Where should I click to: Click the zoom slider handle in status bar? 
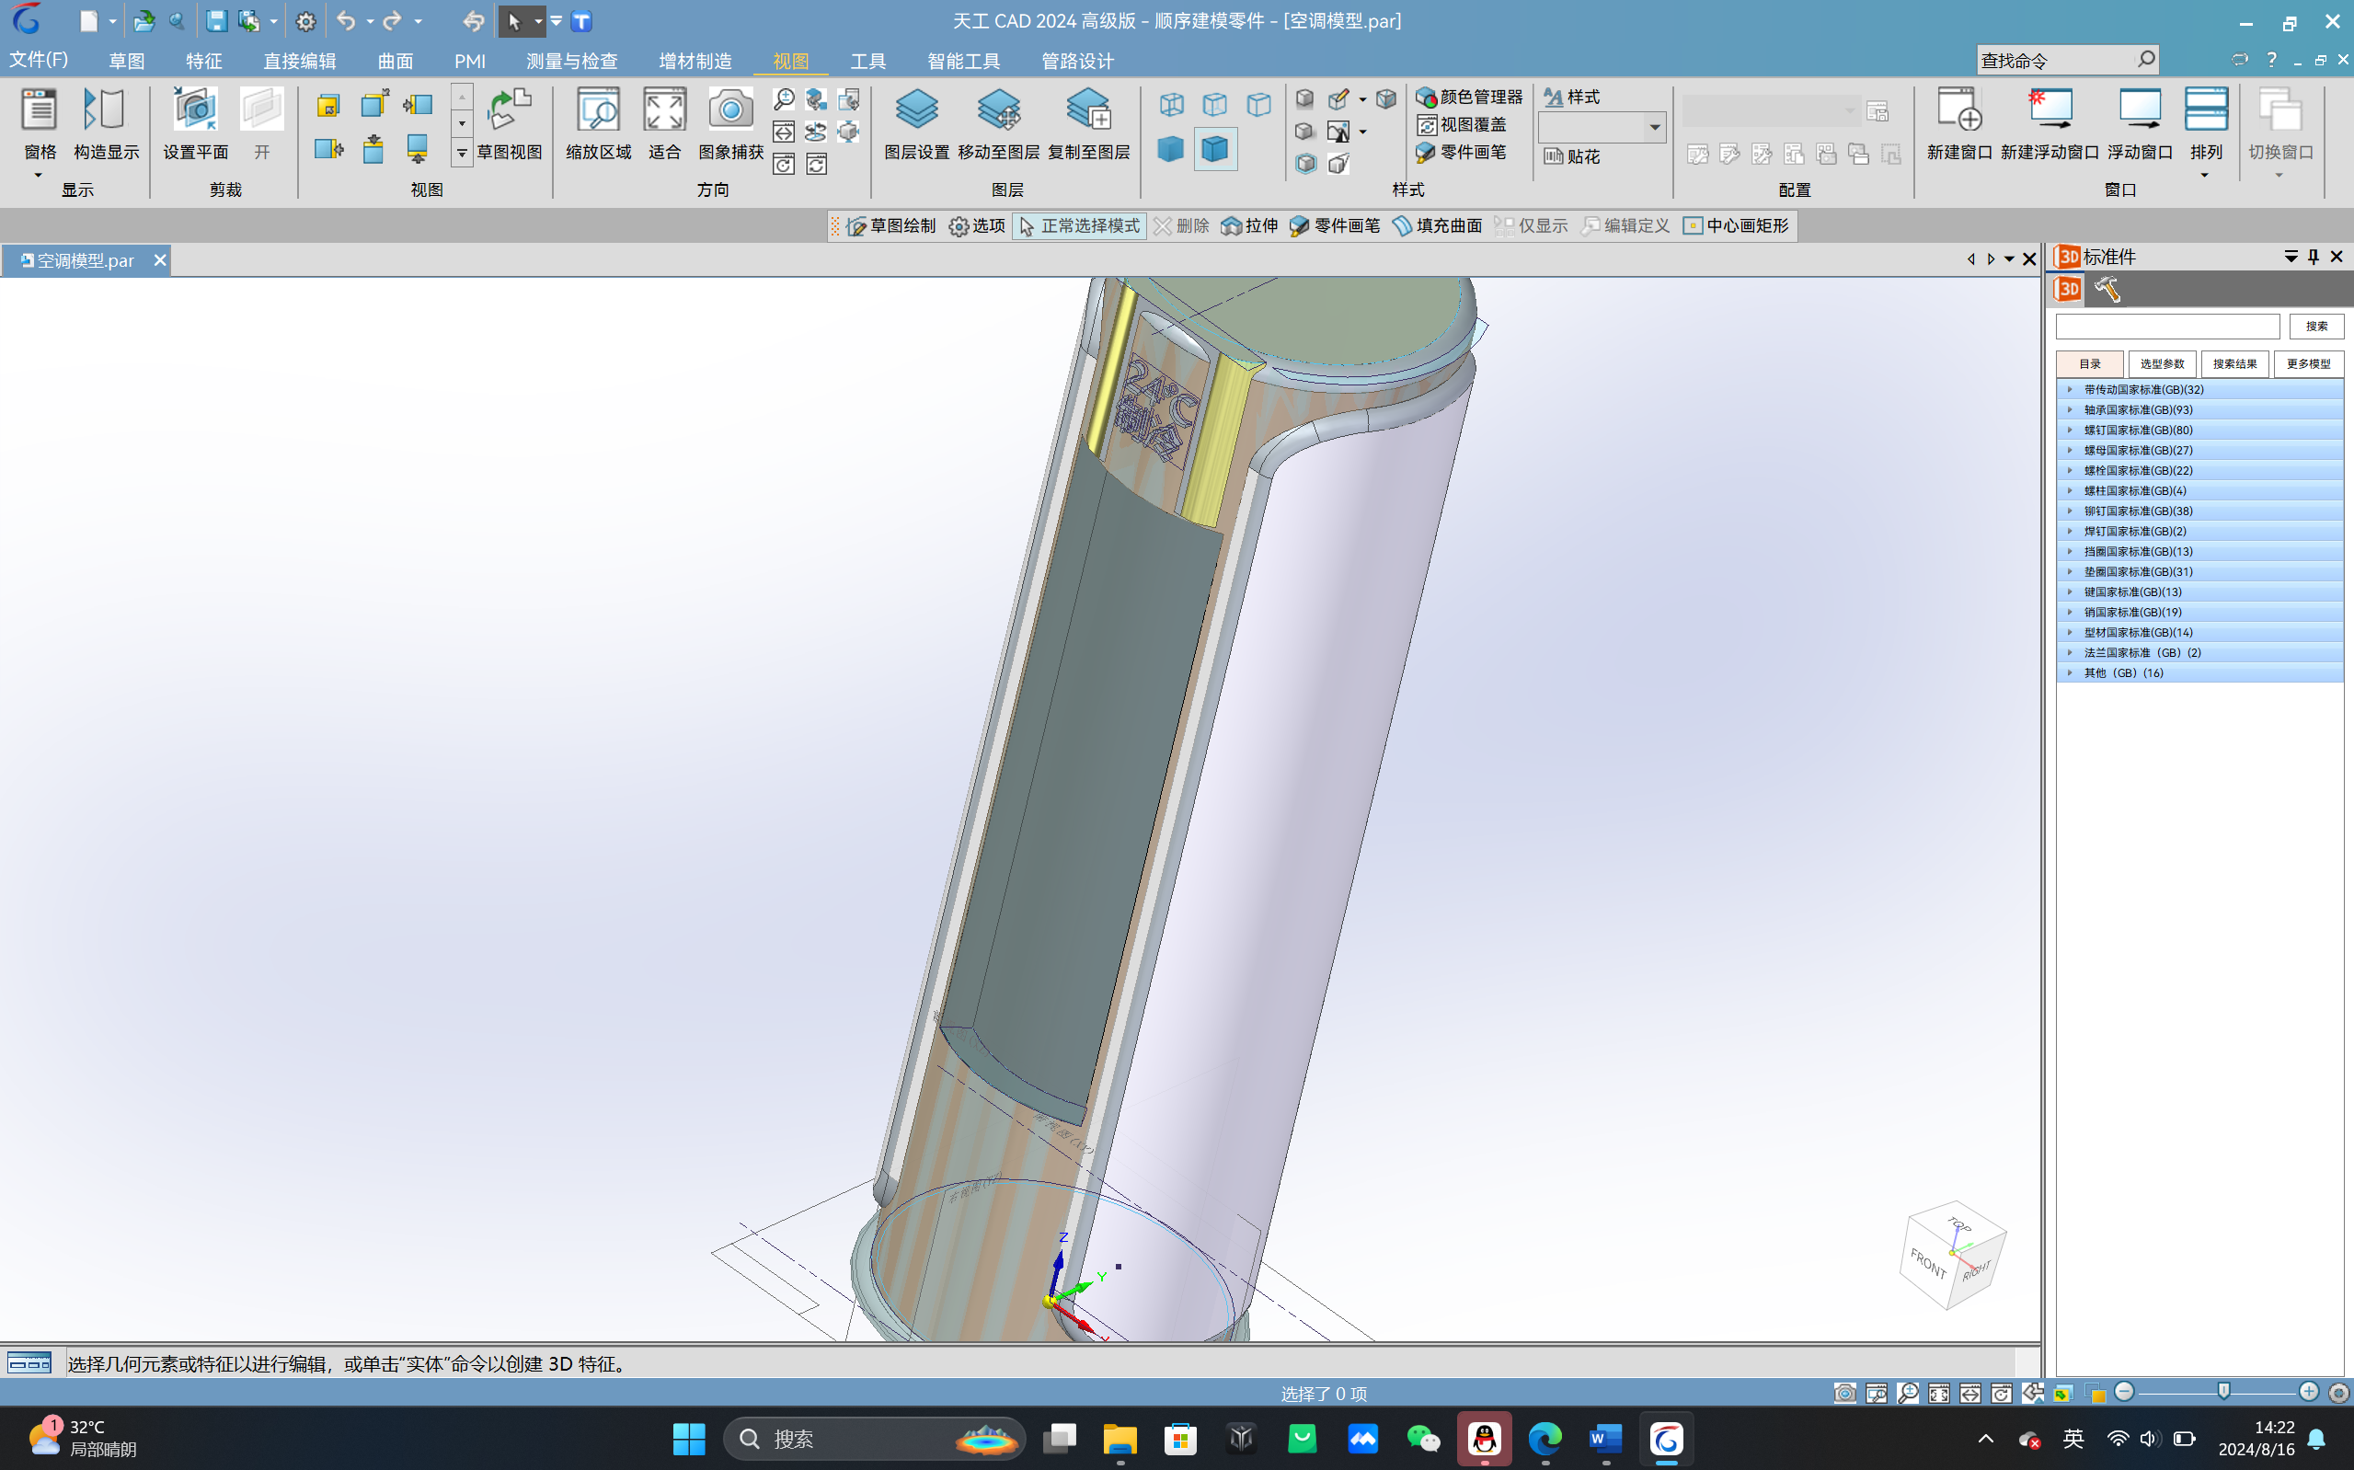tap(2222, 1392)
